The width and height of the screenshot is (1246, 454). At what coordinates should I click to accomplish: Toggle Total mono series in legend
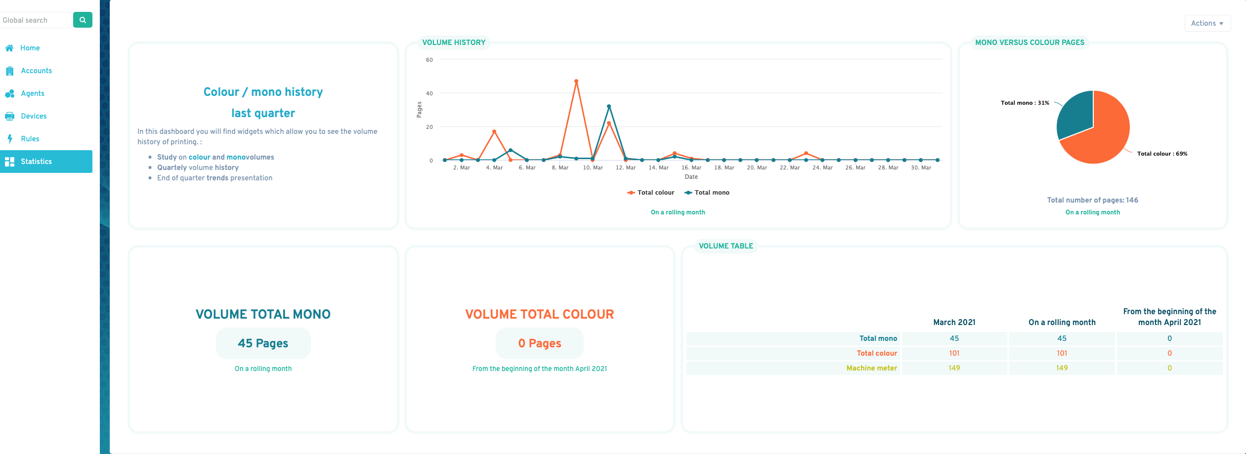[x=707, y=193]
